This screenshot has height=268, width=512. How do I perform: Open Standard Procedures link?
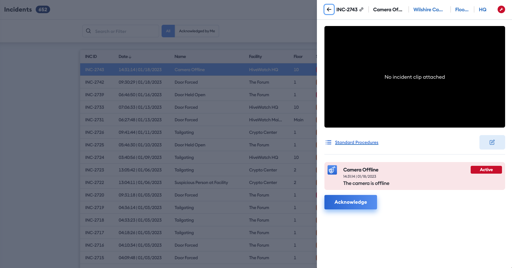(x=357, y=142)
